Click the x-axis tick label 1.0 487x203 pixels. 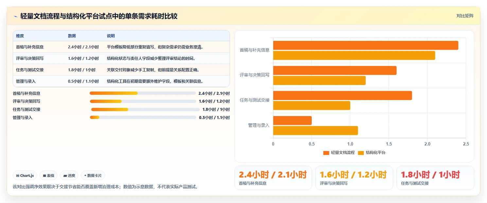[x=350, y=144]
